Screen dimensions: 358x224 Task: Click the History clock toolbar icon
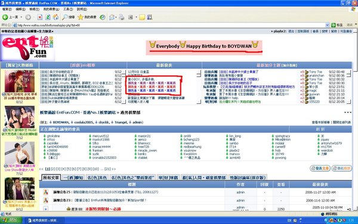click(x=103, y=17)
